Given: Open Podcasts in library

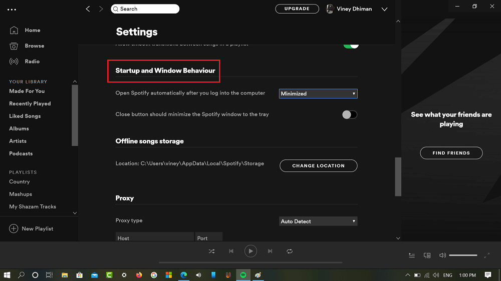Looking at the screenshot, I should tap(21, 153).
